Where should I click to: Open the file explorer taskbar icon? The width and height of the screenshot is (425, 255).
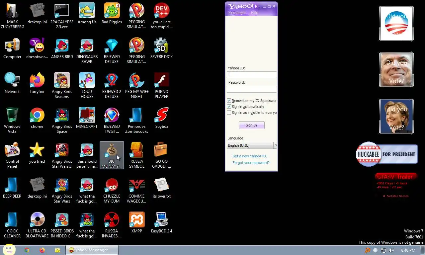click(57, 250)
